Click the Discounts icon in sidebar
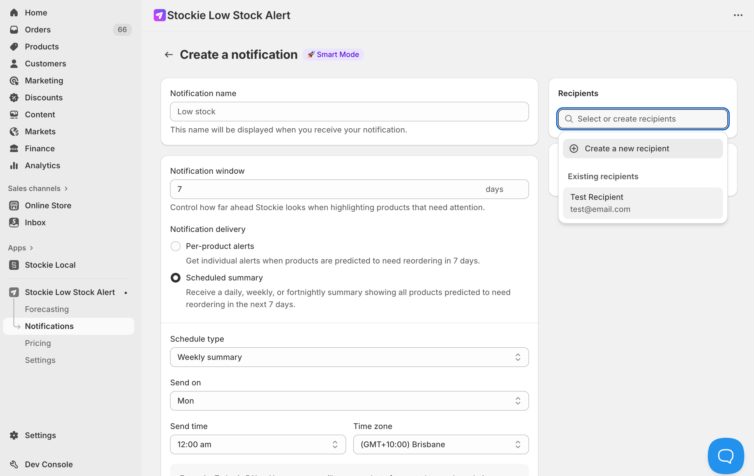This screenshot has height=476, width=754. pos(14,98)
